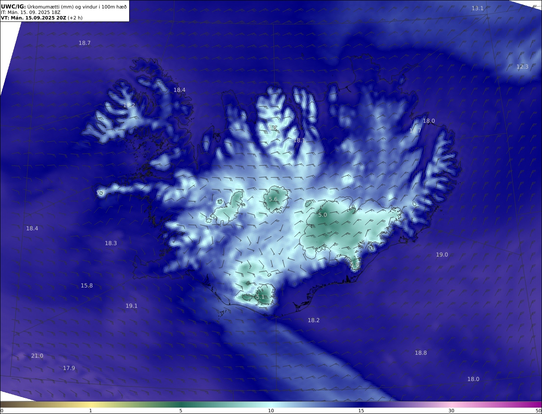
Task: Click the 12.3 value label
Action: point(523,67)
